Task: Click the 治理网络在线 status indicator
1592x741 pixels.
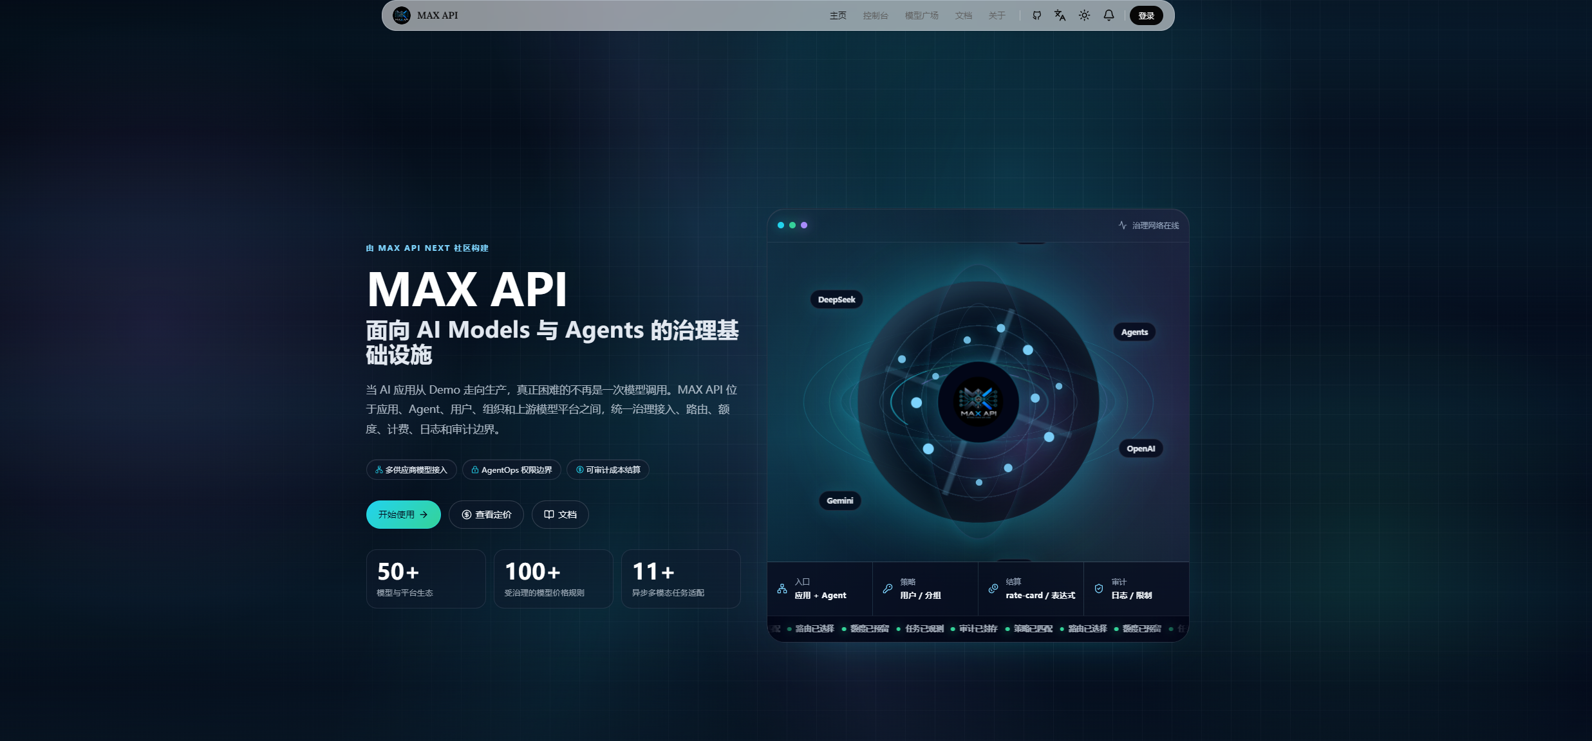Action: click(1148, 225)
